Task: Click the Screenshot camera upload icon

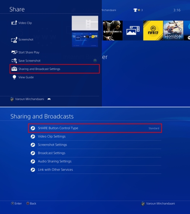Action: coord(14,40)
